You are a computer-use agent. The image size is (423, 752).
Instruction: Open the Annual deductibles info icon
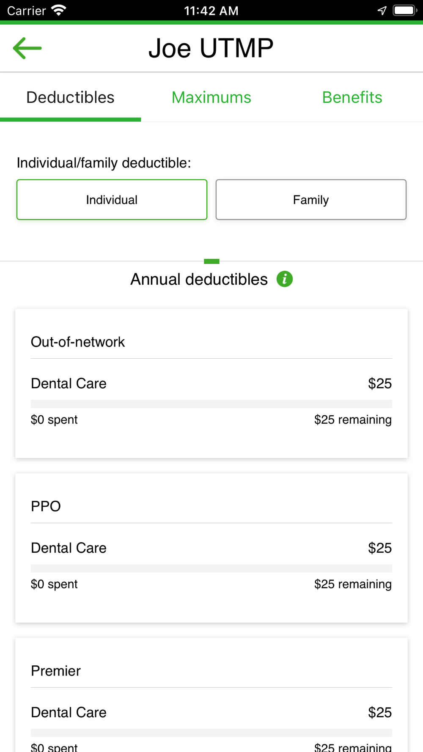pyautogui.click(x=285, y=279)
